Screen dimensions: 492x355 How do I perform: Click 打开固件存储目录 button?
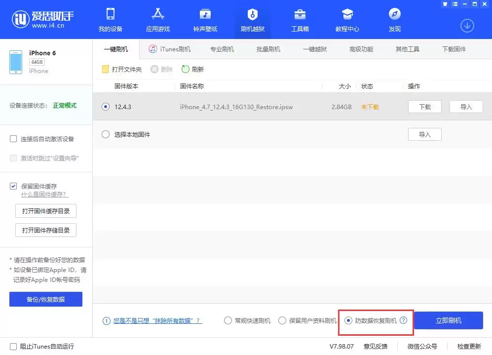[x=46, y=230]
